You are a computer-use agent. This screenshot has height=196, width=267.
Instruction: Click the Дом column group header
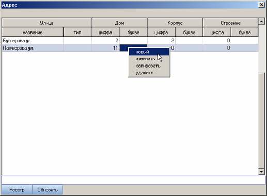[x=119, y=23]
